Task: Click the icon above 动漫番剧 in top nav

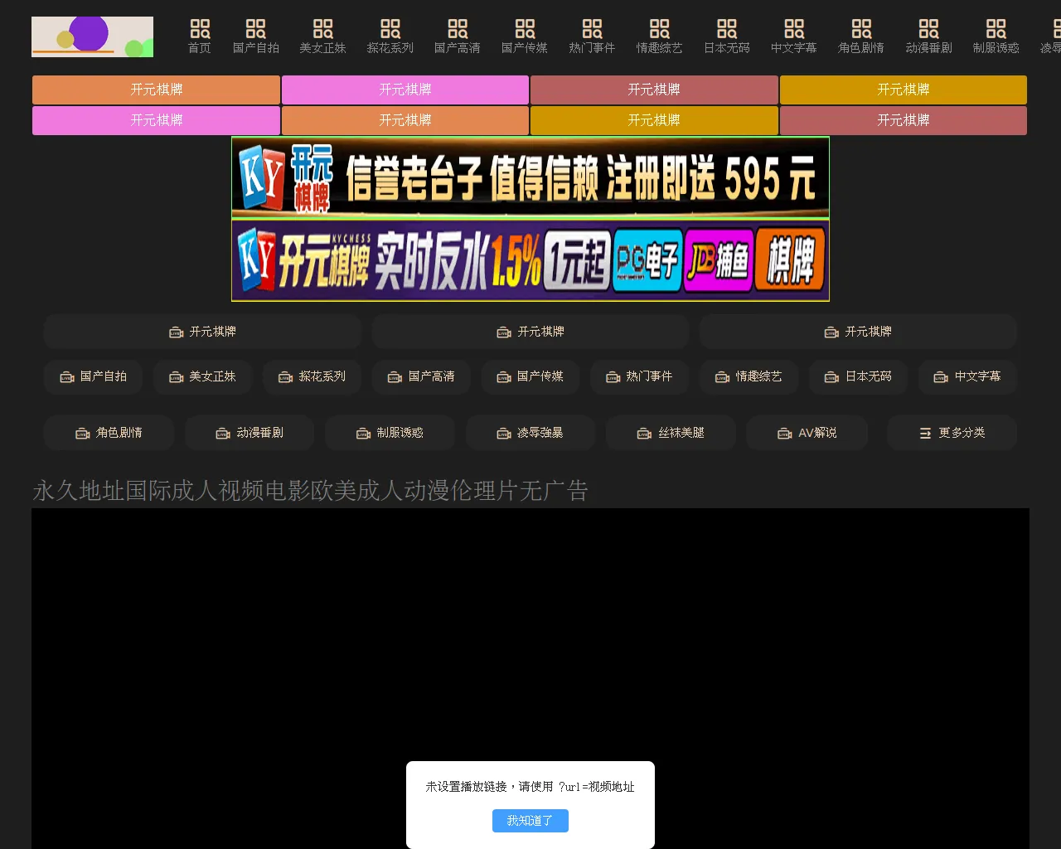Action: pos(928,29)
